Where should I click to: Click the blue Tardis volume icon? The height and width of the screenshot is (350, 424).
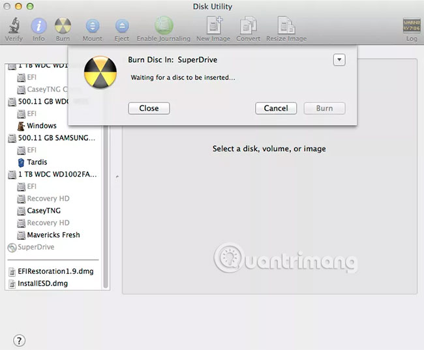click(x=21, y=162)
